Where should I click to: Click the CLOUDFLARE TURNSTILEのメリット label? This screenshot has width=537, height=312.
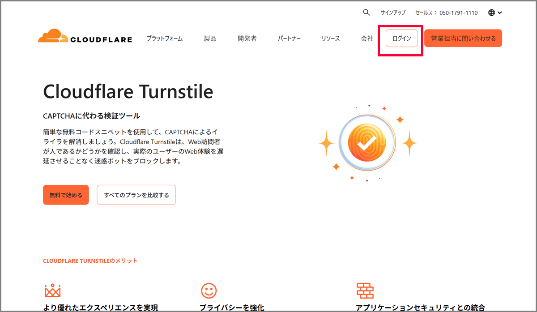90,261
